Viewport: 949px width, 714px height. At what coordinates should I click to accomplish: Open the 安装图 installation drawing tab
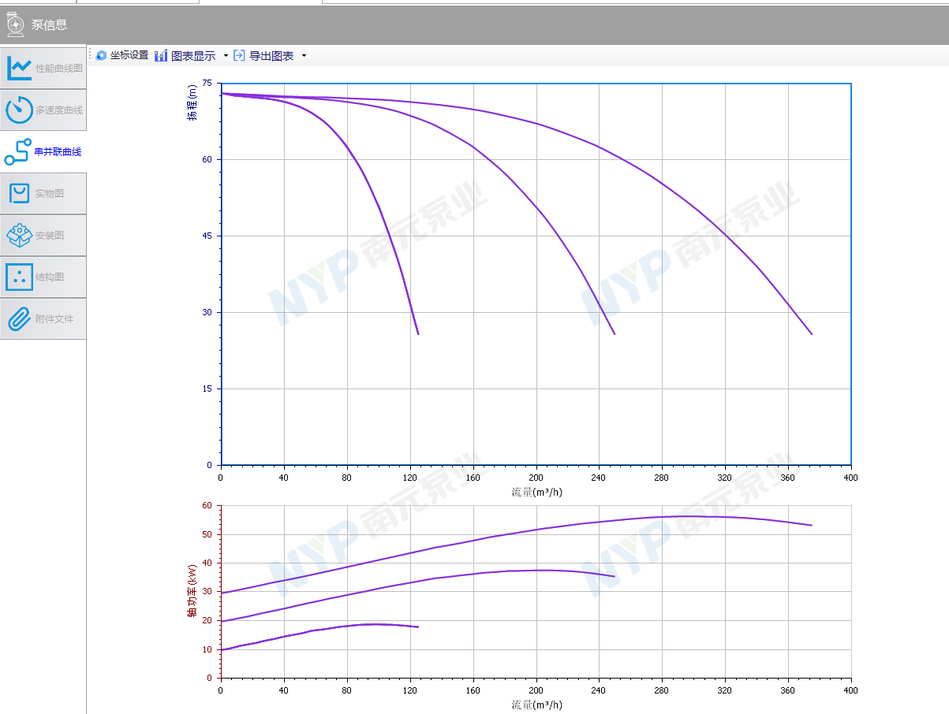(43, 235)
